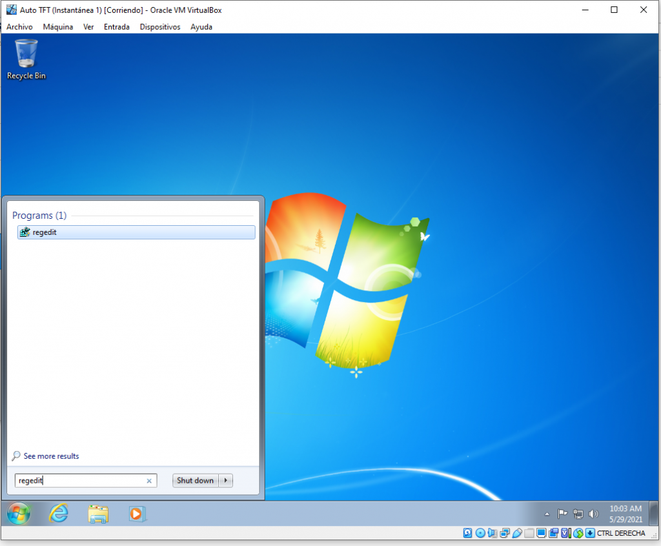
Task: Launch Internet Explorer from the taskbar
Action: (x=59, y=514)
